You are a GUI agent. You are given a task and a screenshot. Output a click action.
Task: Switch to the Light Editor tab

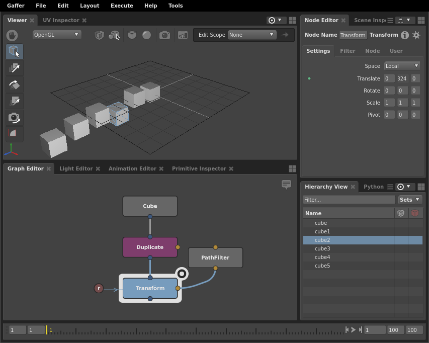click(76, 168)
